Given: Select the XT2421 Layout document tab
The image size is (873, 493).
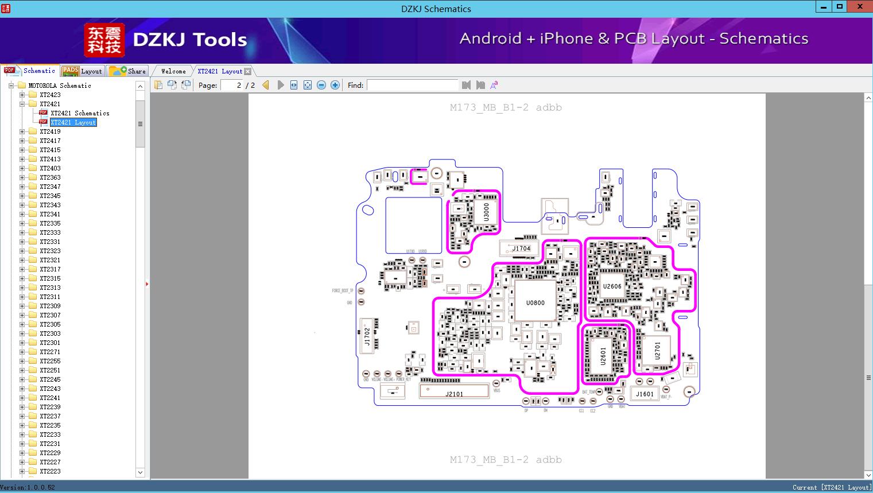Looking at the screenshot, I should [220, 71].
